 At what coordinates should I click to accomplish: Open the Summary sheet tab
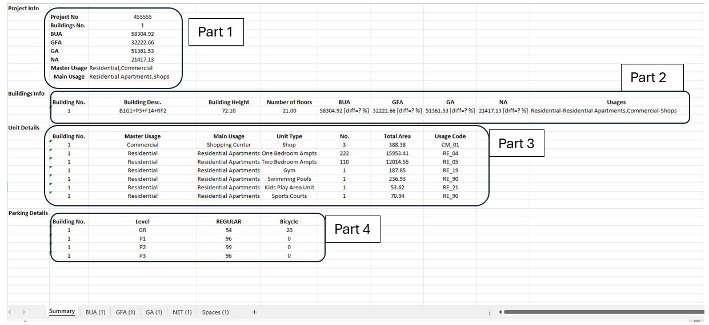(62, 311)
